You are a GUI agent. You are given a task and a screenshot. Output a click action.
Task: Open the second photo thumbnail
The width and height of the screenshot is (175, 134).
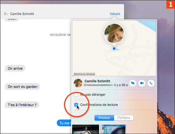(x=113, y=129)
